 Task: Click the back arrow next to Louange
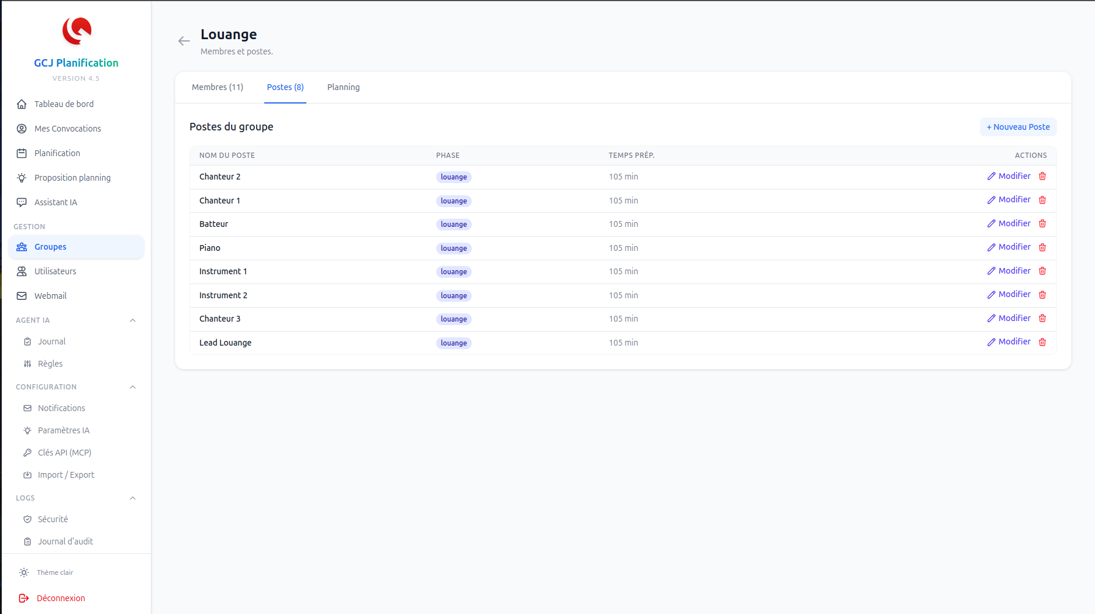(x=184, y=41)
